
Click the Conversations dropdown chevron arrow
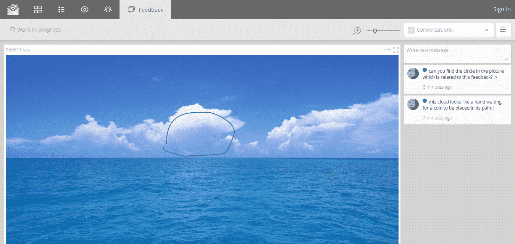486,30
